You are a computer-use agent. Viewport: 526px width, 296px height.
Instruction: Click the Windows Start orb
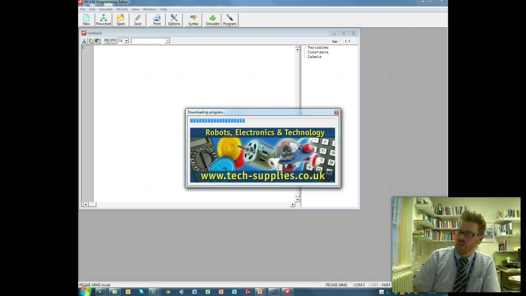click(85, 291)
